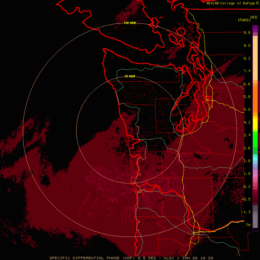Click the 2.6 value on color scale
The image size is (260, 260).
(247, 148)
